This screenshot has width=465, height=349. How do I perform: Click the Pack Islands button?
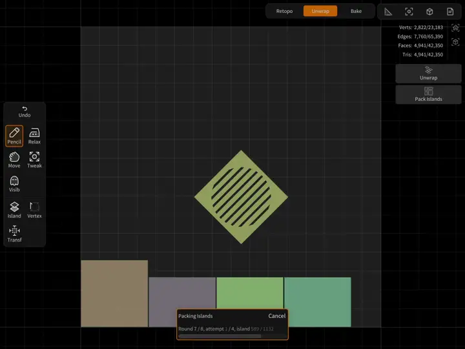pyautogui.click(x=429, y=94)
